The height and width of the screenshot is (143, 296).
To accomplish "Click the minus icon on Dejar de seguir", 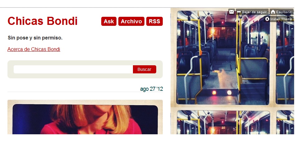I will point(239,12).
